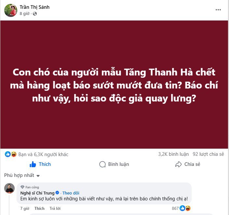Screen dimensions: 229x215
Task: Click the haha reaction icon under post
Action: 14,154
